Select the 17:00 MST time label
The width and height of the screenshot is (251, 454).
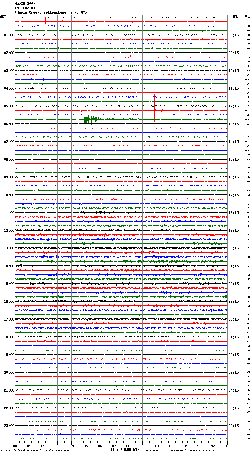point(9,319)
